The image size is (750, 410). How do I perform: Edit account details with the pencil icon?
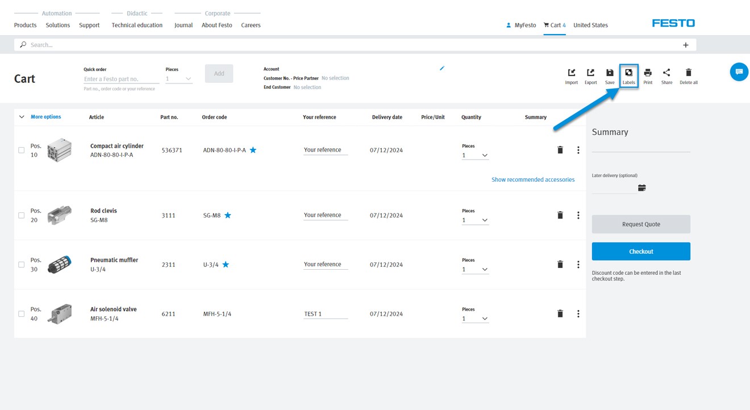pos(442,68)
